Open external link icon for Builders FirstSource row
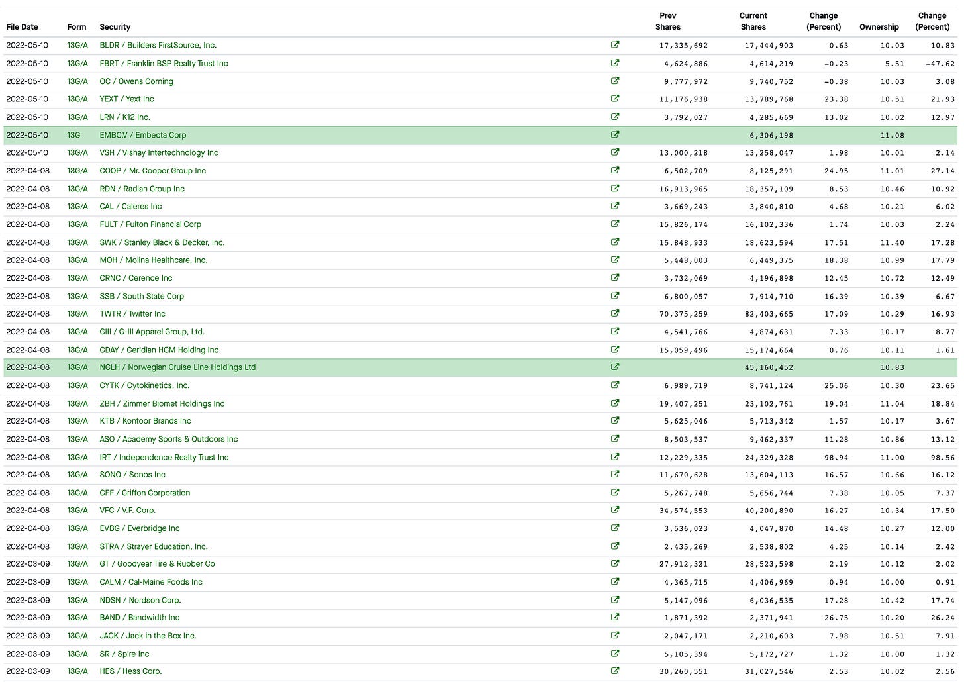Screen dimensions: 964x682 coord(615,45)
